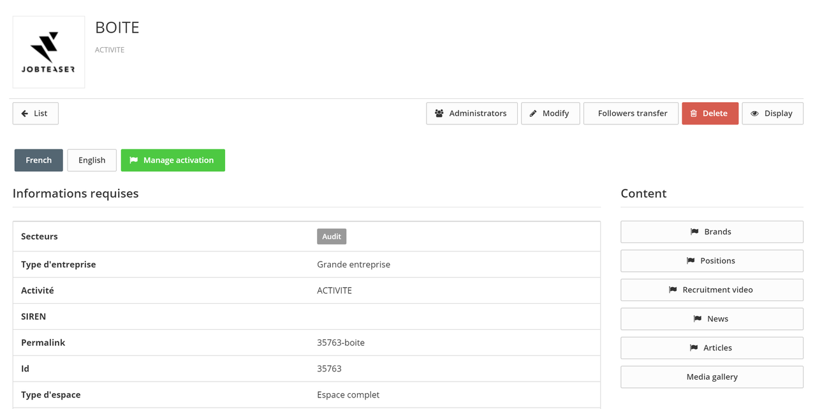Open the Positions content section
Screen dimensions: 829x409
[712, 261]
